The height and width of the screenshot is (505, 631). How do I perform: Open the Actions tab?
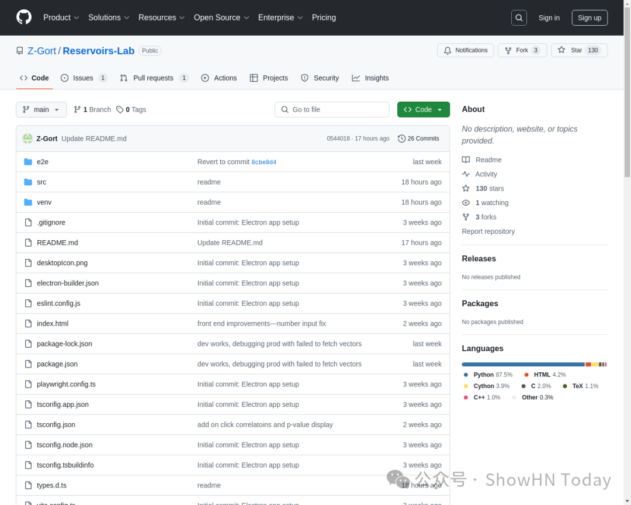tap(219, 78)
